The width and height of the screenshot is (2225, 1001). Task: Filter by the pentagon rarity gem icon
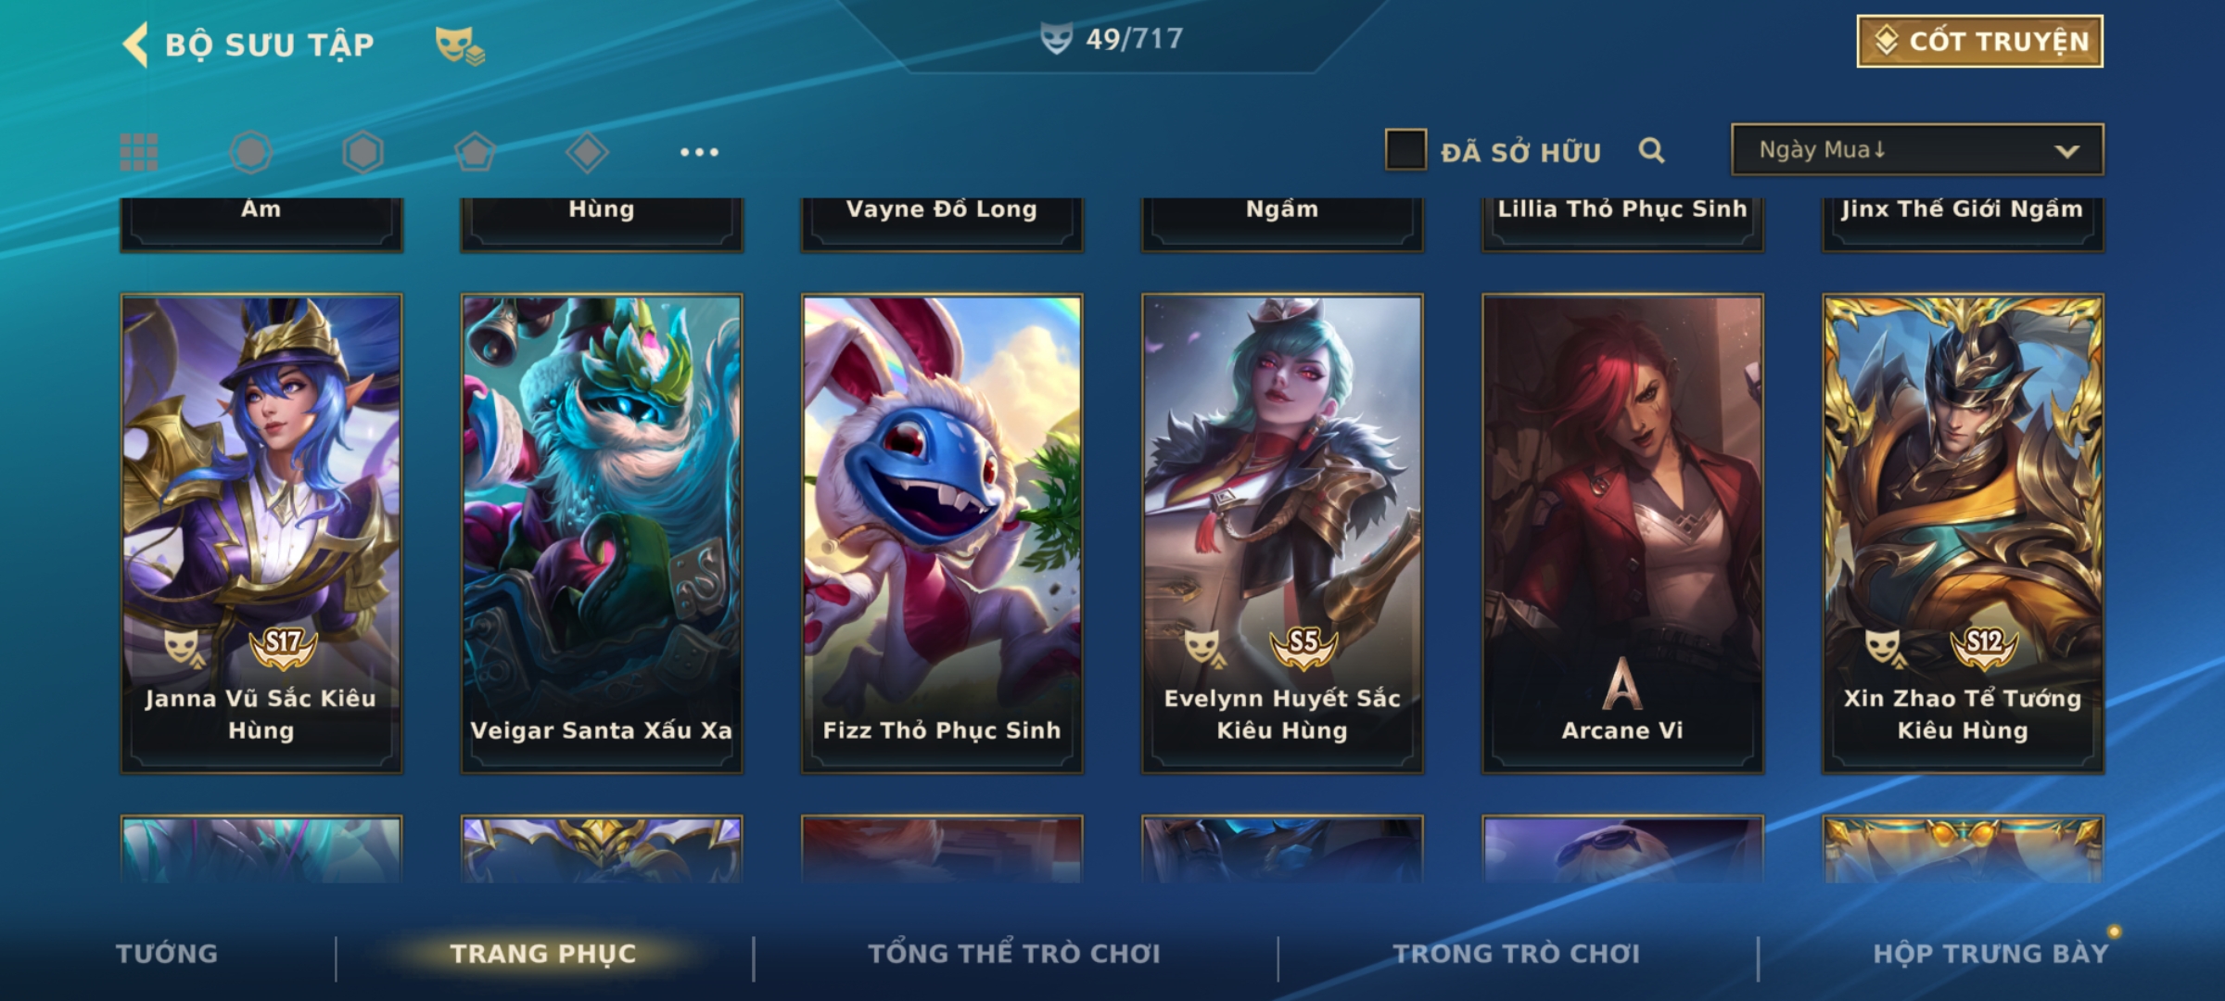coord(475,152)
